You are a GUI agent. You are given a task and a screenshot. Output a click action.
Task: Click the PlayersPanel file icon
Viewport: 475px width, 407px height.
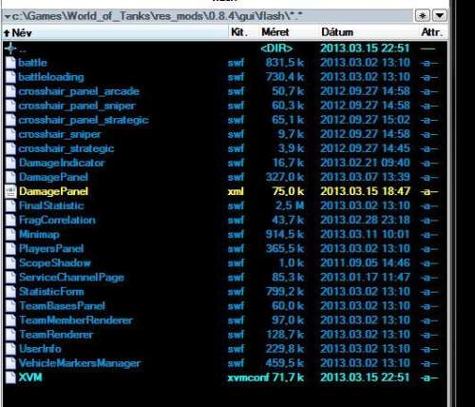tap(10, 248)
